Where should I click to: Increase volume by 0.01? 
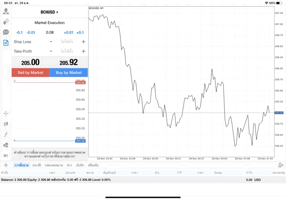[68, 33]
